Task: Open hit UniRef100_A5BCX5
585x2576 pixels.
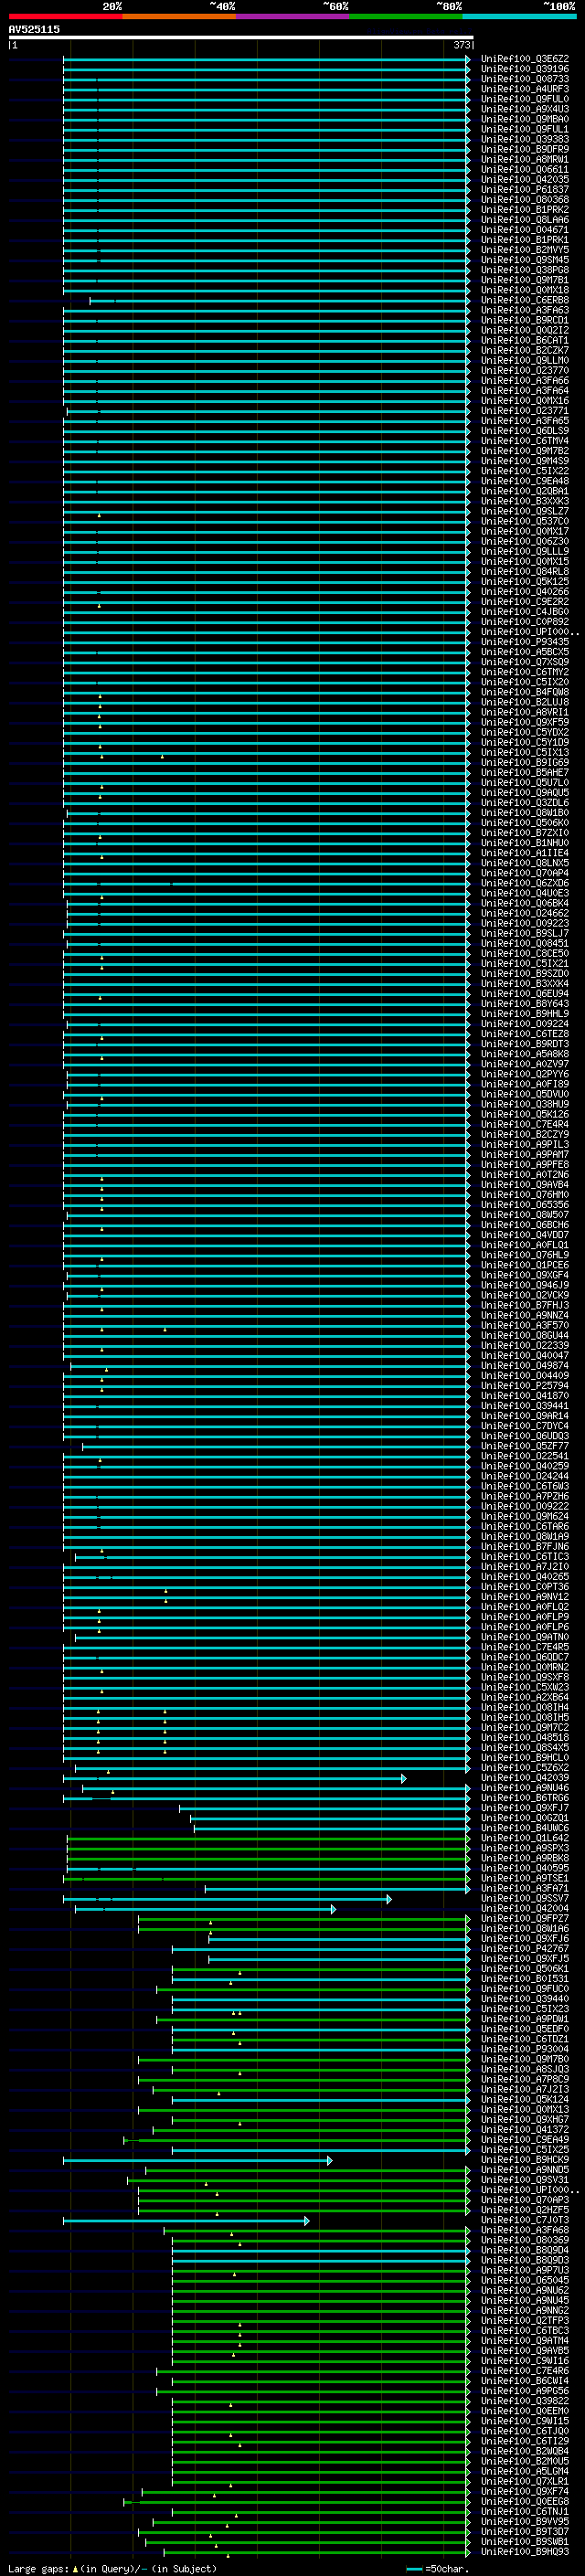Action: pyautogui.click(x=525, y=652)
